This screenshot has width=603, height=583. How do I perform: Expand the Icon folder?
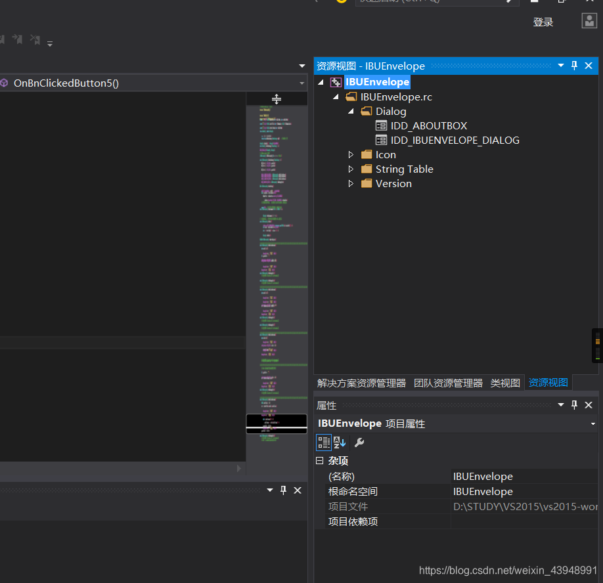click(351, 154)
